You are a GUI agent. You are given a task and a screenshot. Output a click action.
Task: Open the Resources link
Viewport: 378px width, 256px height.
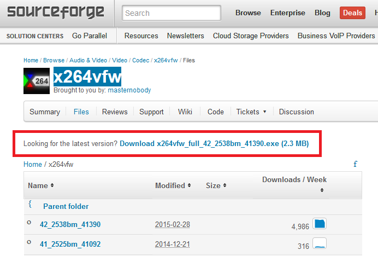[141, 36]
